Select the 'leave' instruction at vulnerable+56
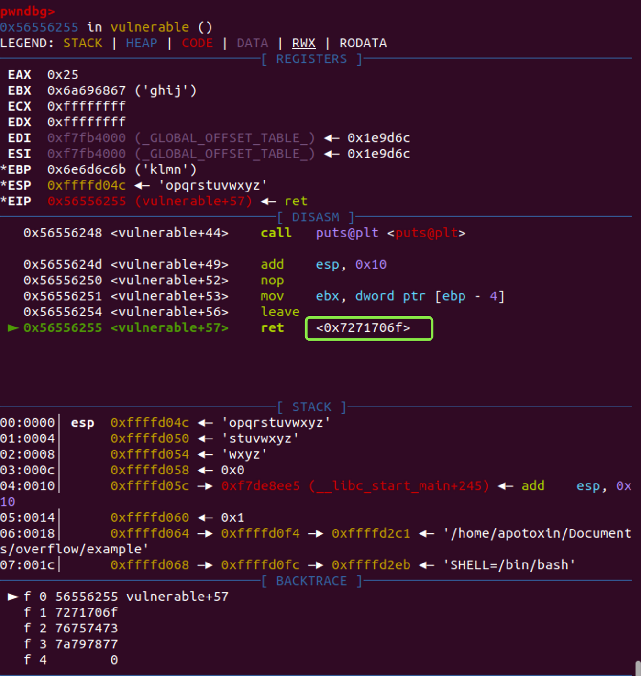The image size is (641, 676). [280, 312]
